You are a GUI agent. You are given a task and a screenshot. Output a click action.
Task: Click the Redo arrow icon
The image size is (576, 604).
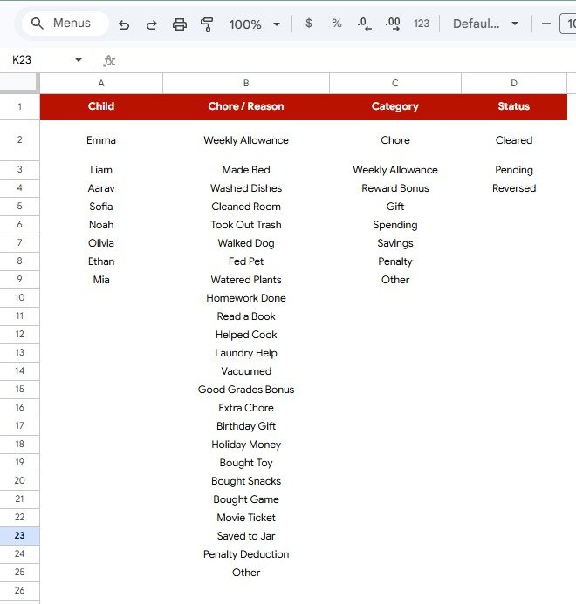(152, 24)
